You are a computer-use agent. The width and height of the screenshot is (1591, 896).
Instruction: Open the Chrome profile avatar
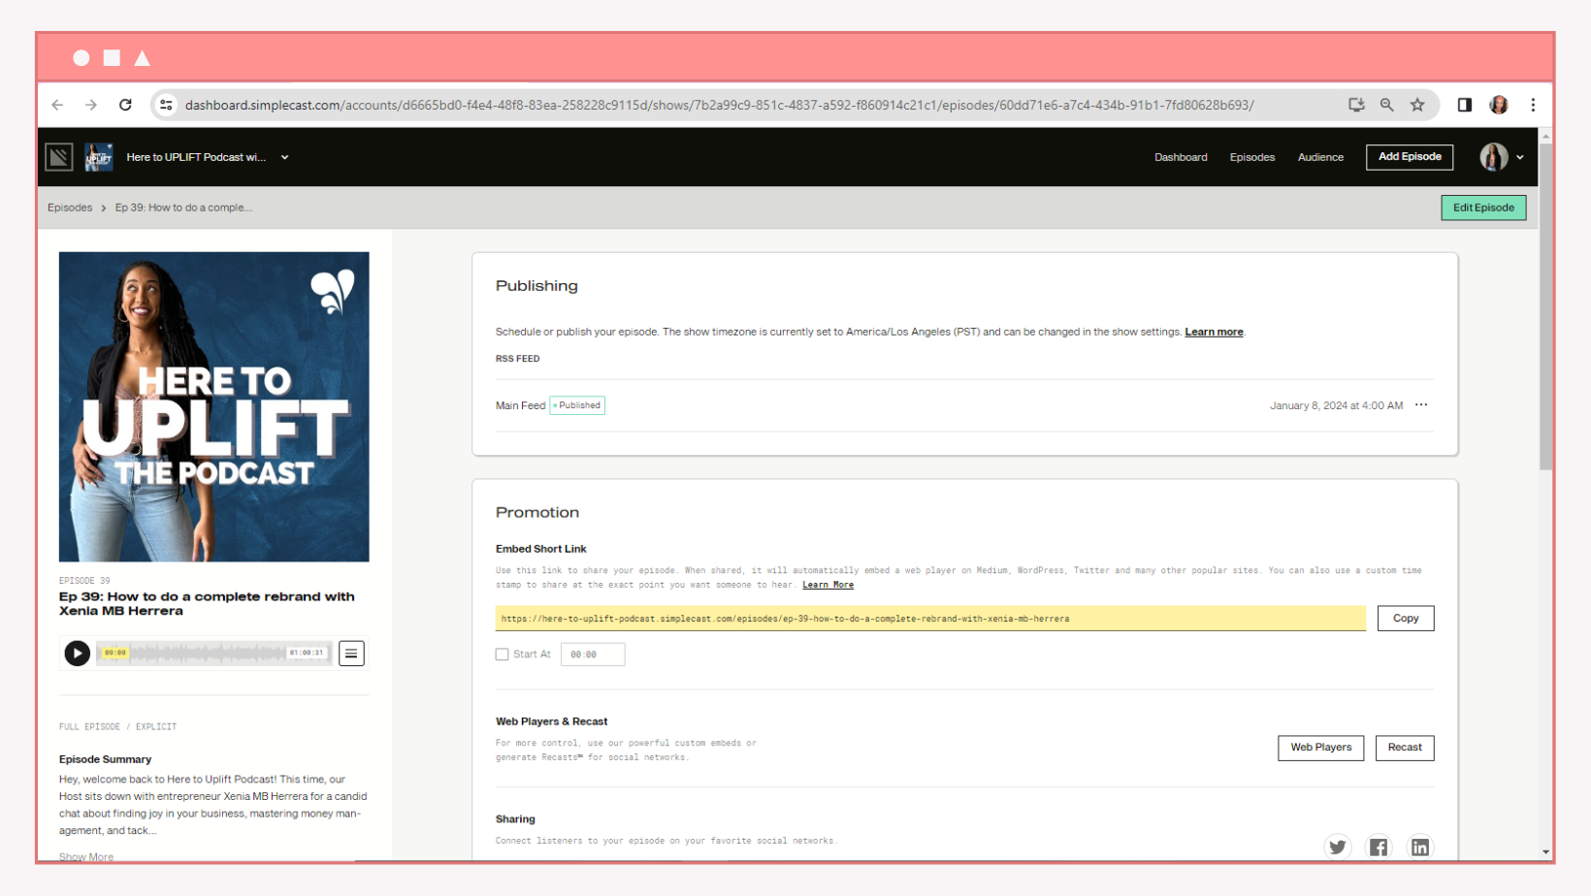pyautogui.click(x=1499, y=105)
